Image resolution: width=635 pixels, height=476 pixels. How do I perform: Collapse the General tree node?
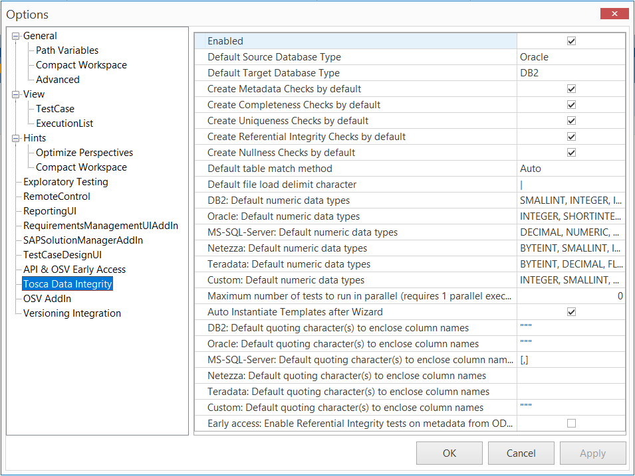click(x=16, y=37)
